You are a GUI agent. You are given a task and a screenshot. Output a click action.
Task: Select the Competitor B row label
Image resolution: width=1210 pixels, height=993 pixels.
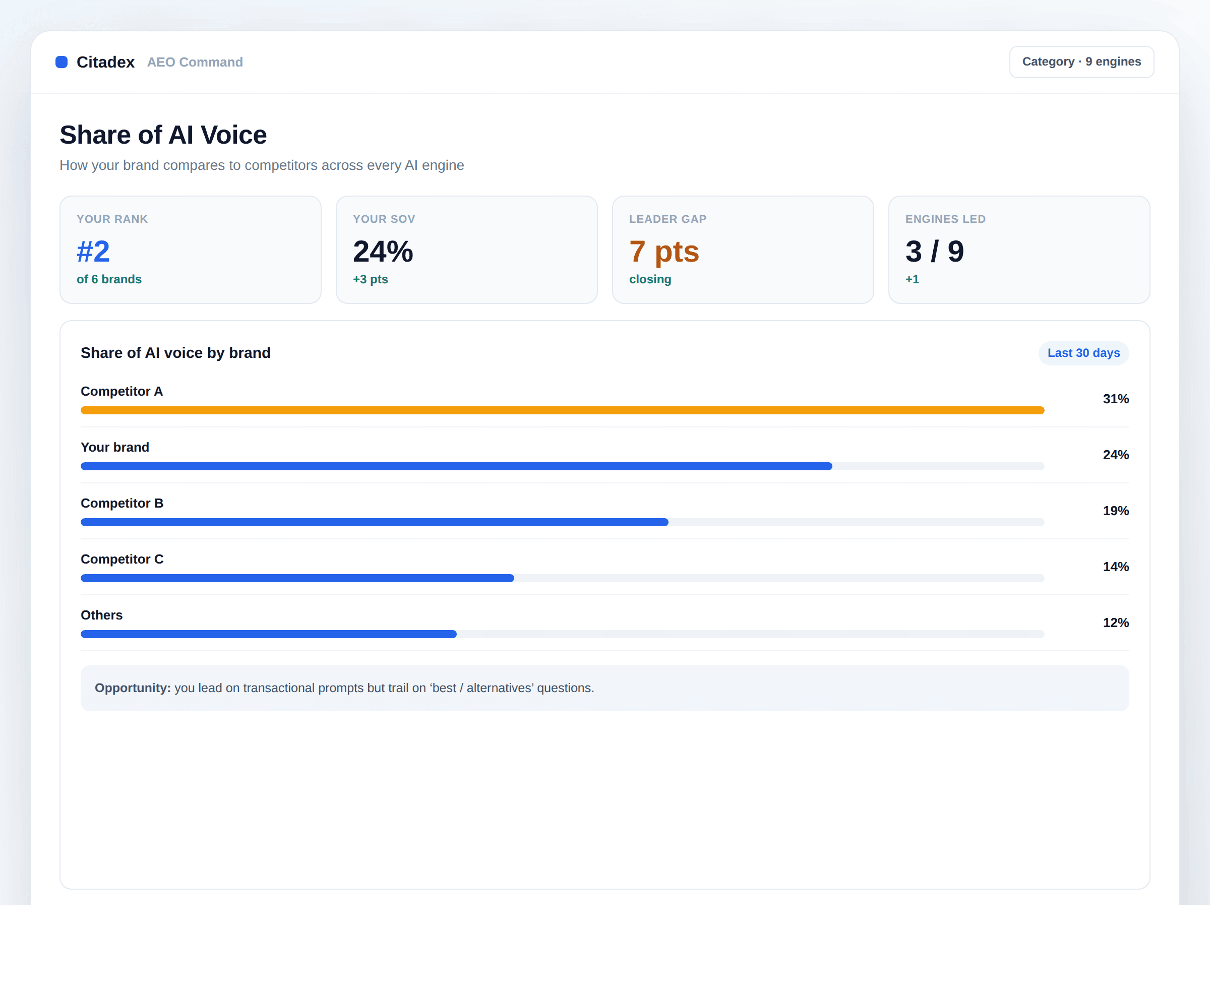click(122, 504)
